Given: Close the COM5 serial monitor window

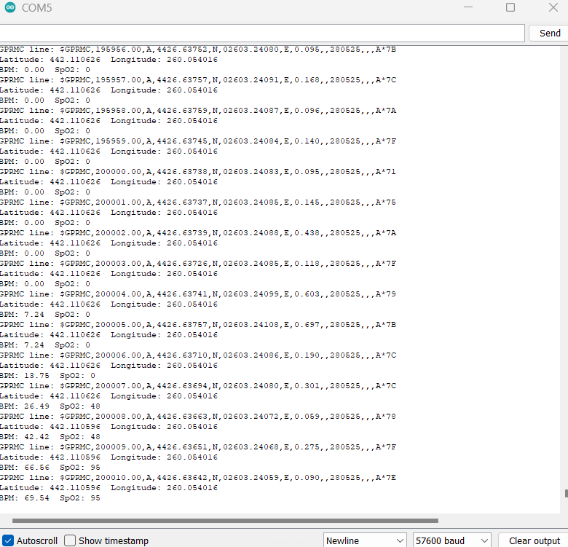Looking at the screenshot, I should pyautogui.click(x=553, y=7).
